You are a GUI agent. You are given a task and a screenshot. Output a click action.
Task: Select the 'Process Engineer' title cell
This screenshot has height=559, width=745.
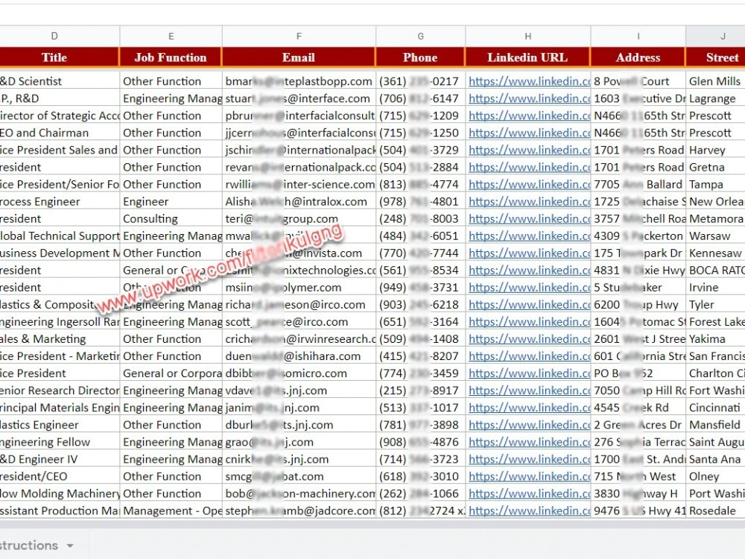[60, 201]
